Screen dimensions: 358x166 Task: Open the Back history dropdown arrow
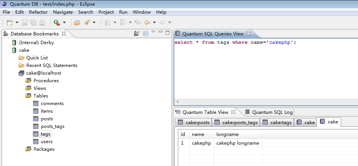[154, 23]
